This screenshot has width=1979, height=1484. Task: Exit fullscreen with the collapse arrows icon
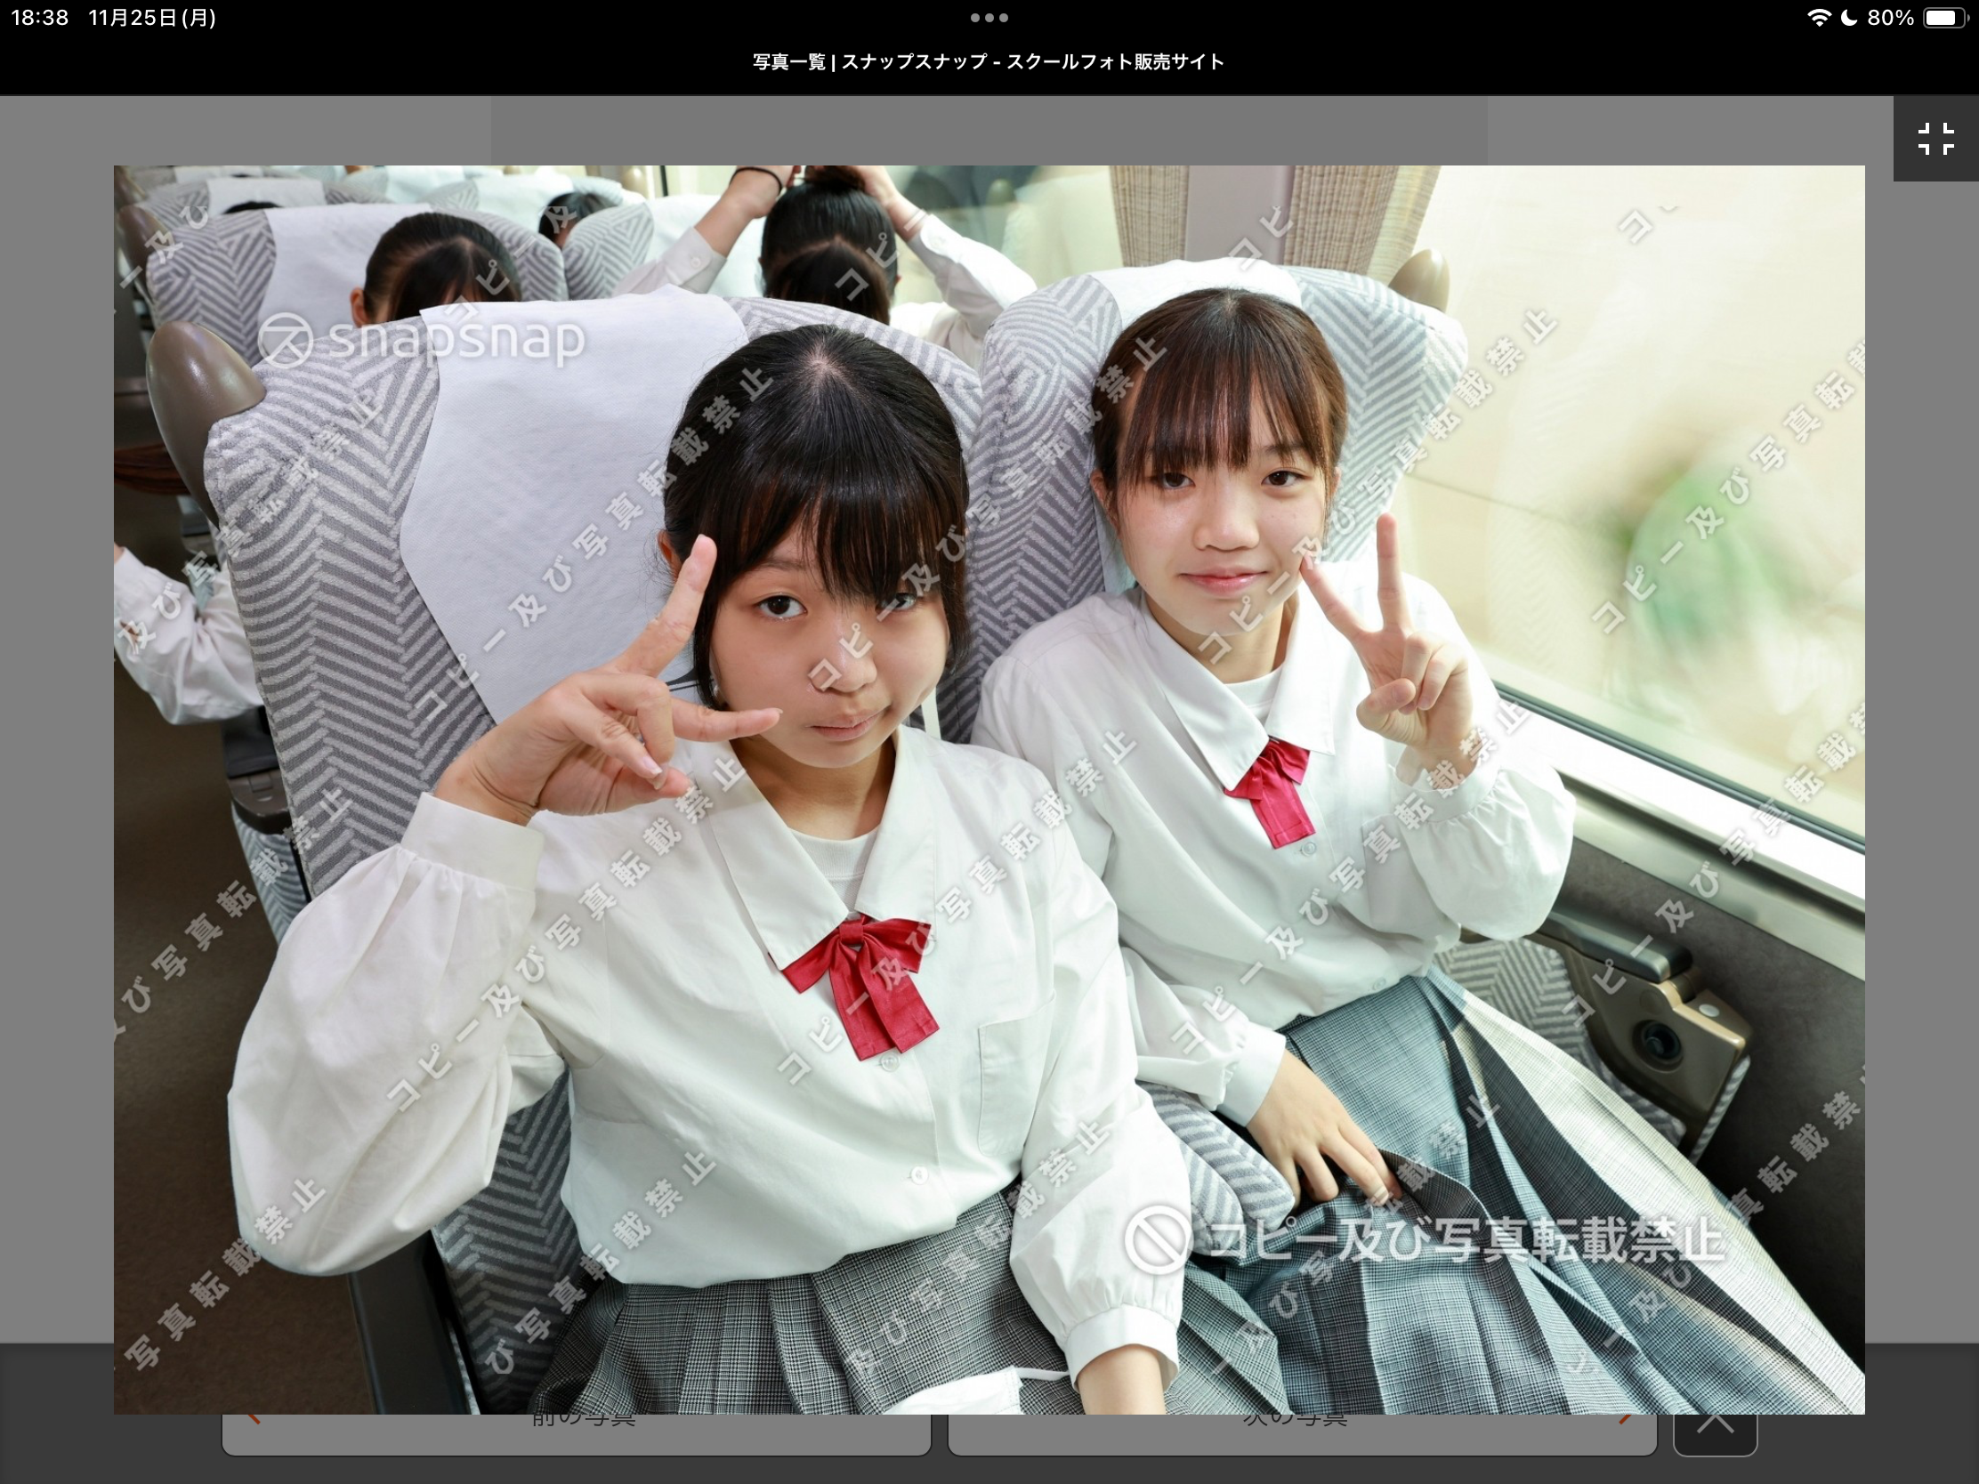pos(1935,139)
